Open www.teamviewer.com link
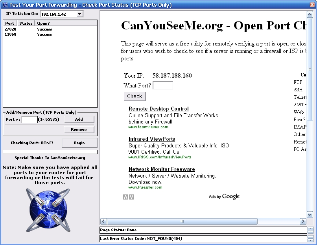 coord(148,127)
